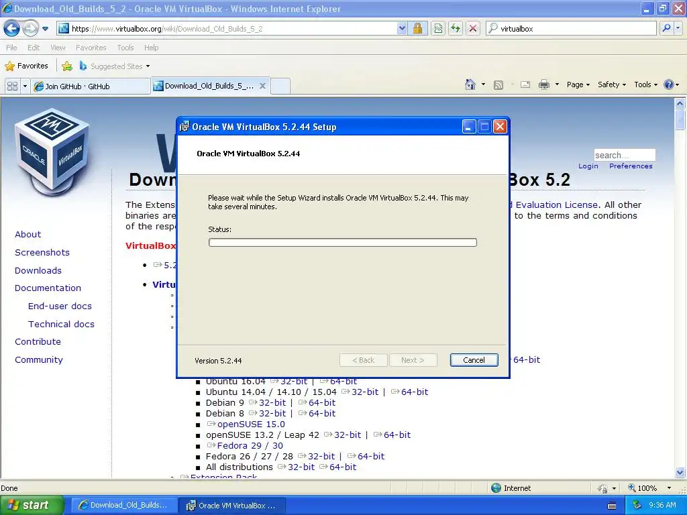Image resolution: width=687 pixels, height=515 pixels.
Task: Click the RSS feeds icon
Action: [x=498, y=85]
